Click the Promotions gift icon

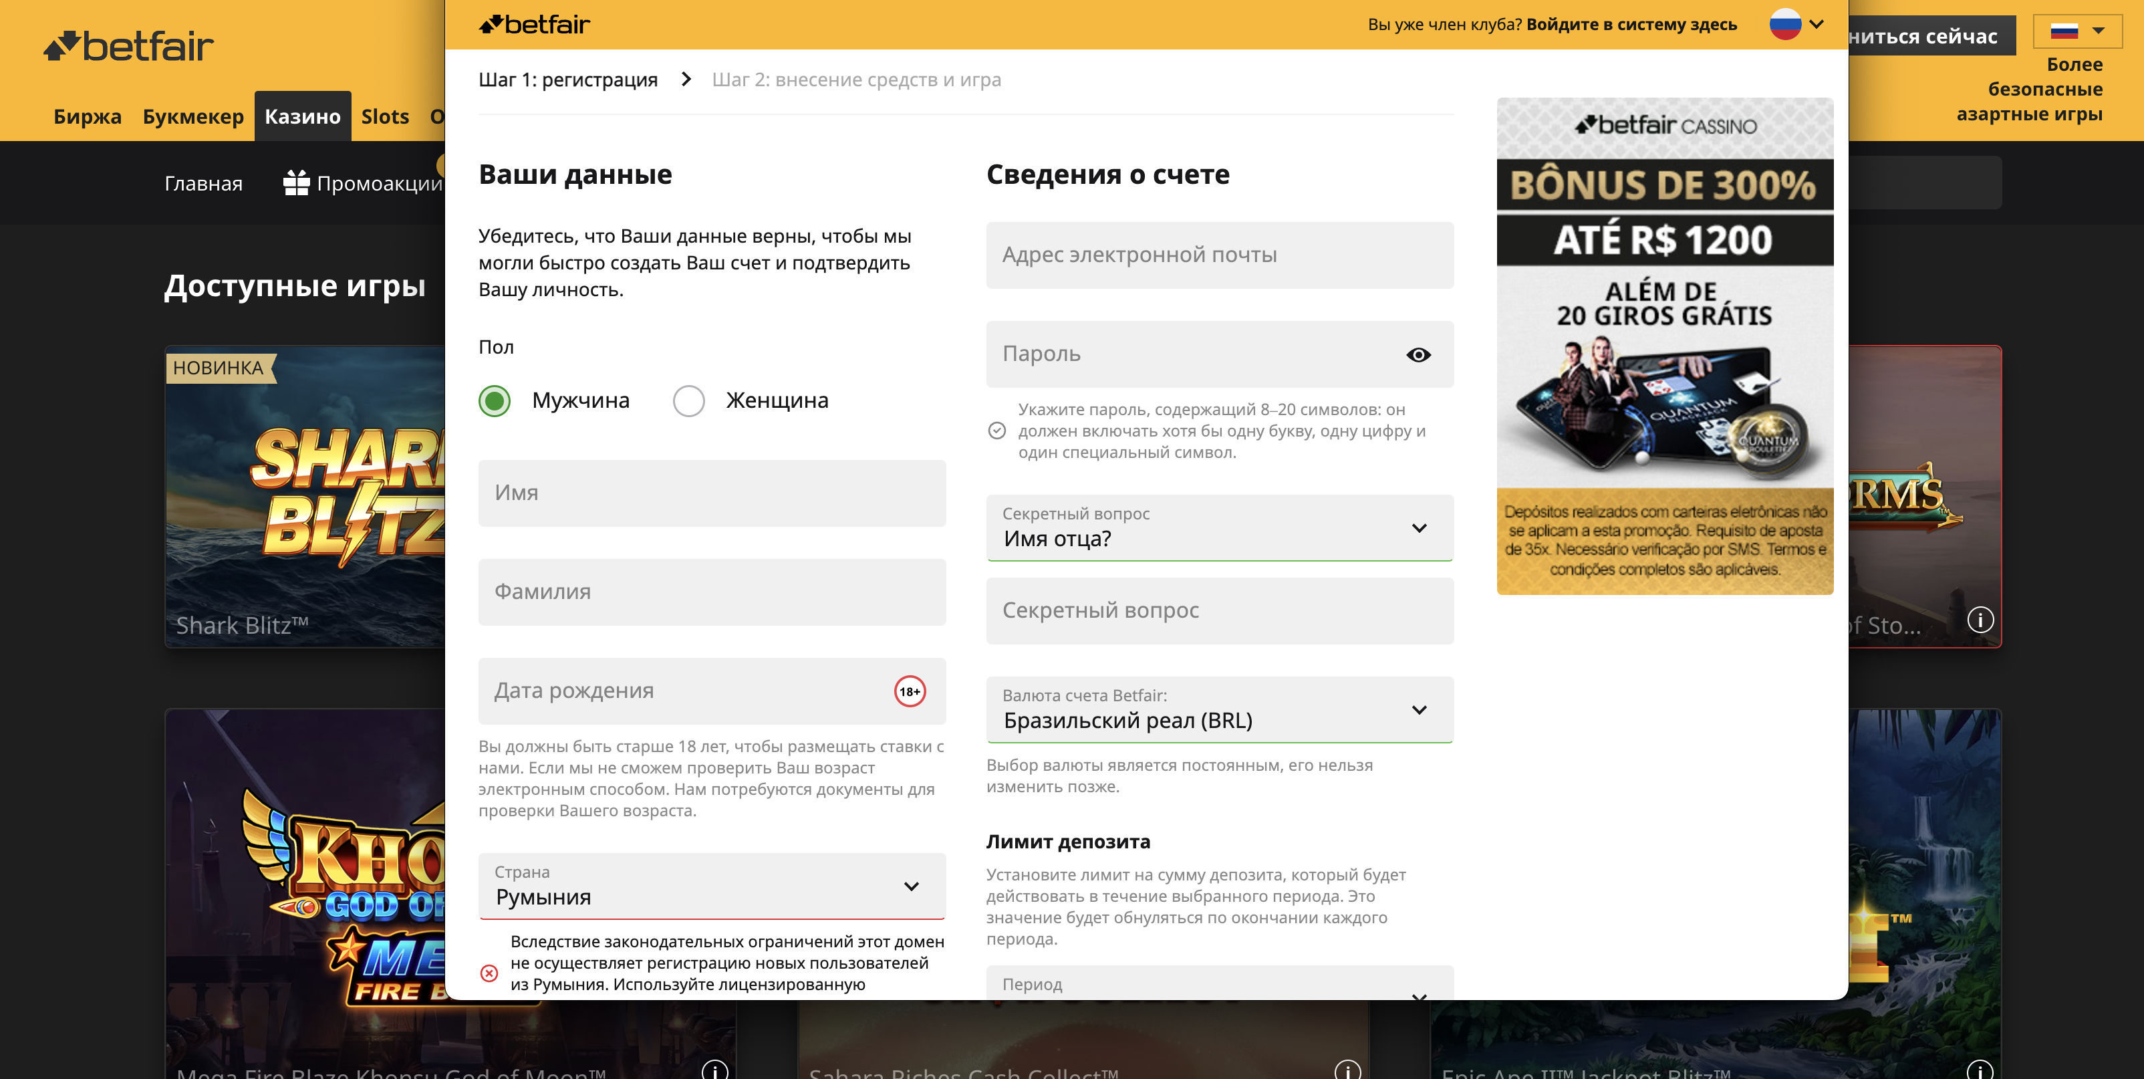pos(296,183)
